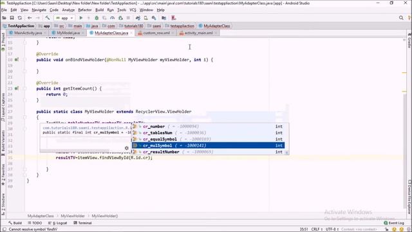Open the Tools menu
The width and height of the screenshot is (412, 232).
122,10
